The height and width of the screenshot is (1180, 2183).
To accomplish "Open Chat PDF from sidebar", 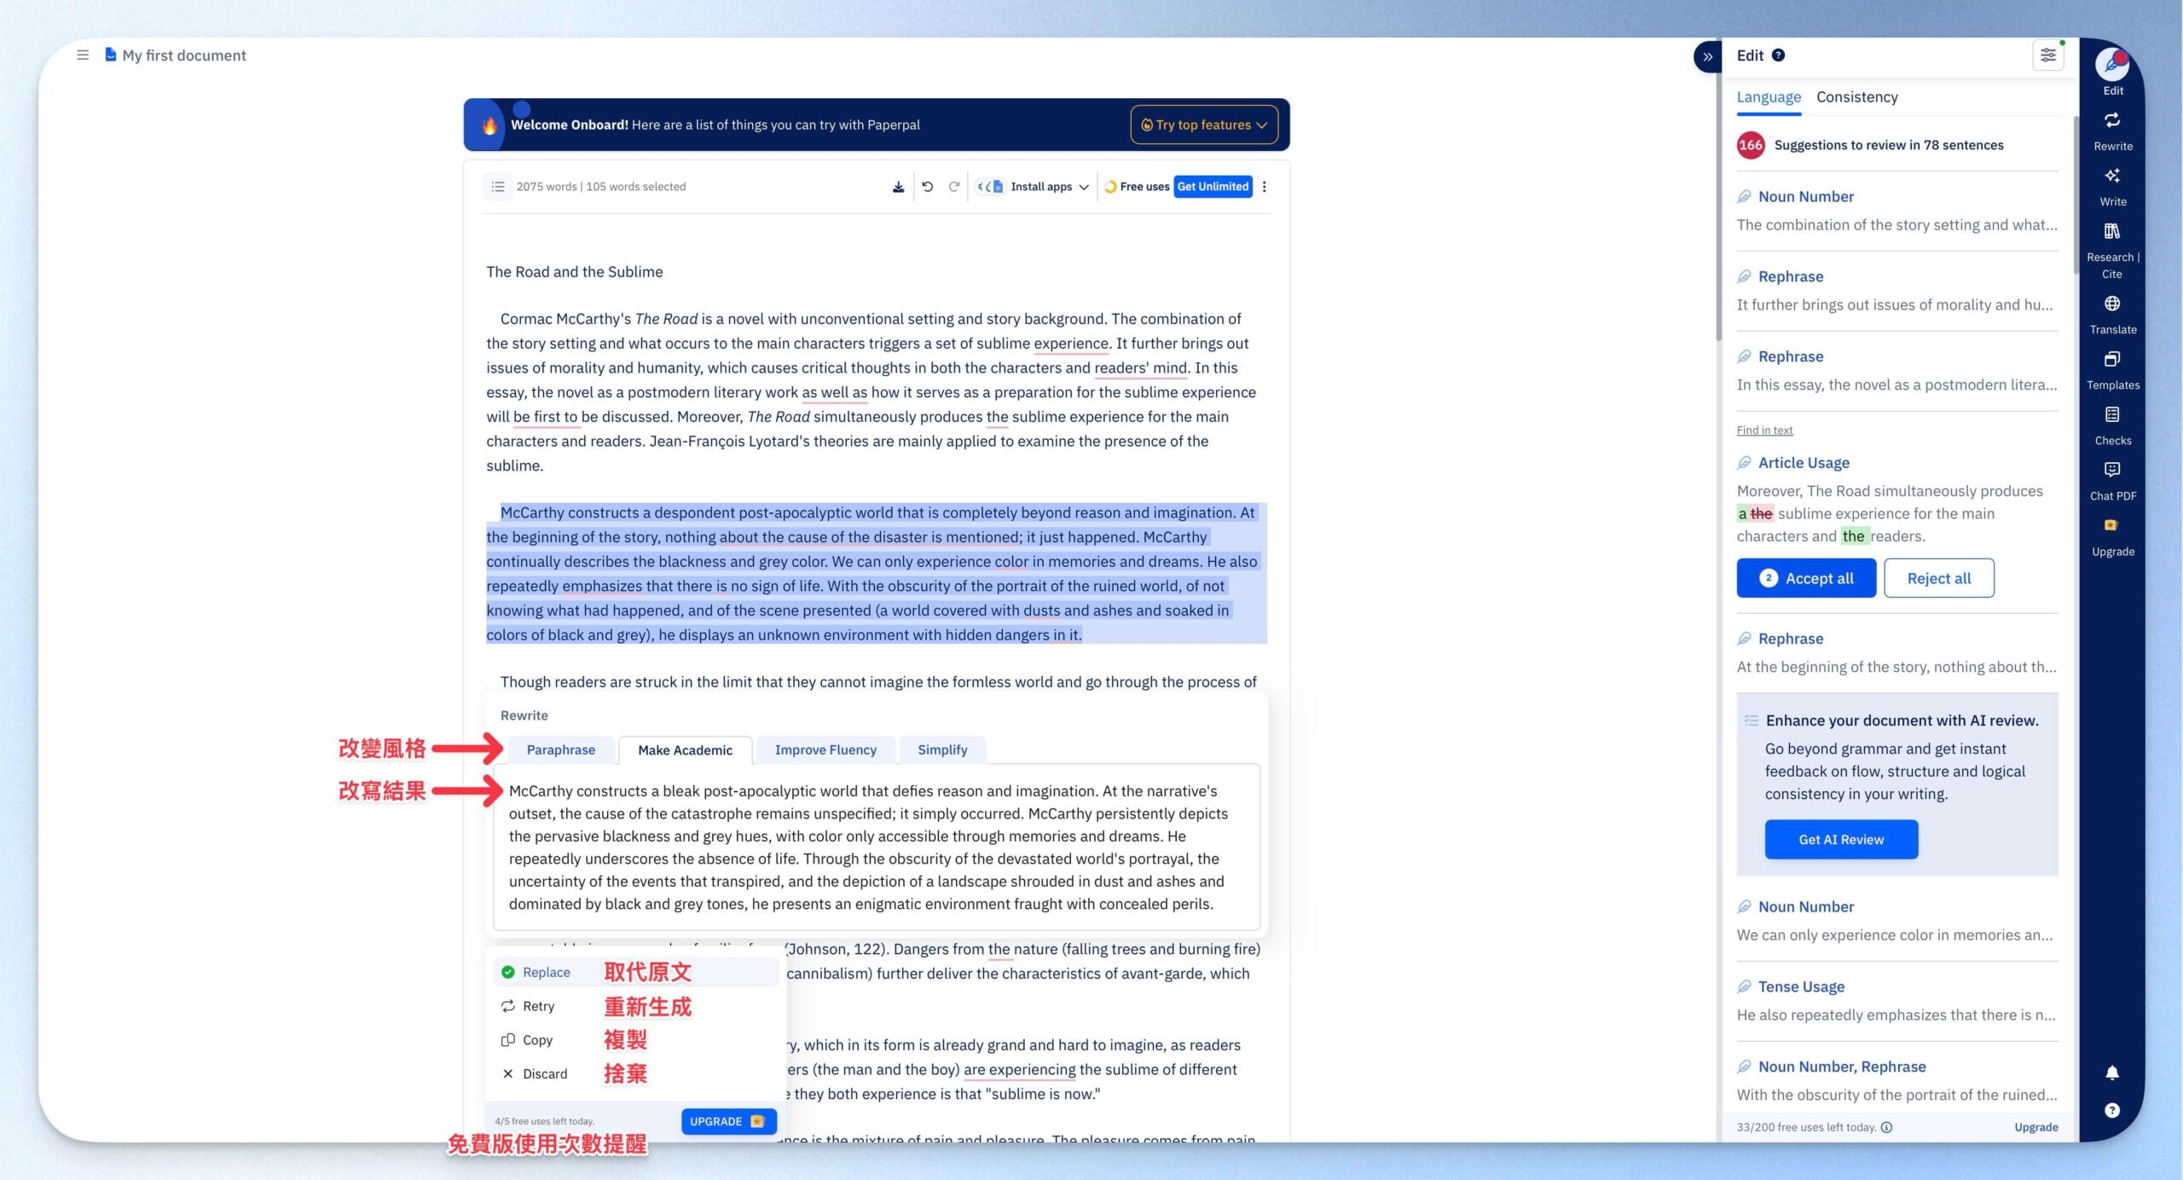I will [2112, 480].
